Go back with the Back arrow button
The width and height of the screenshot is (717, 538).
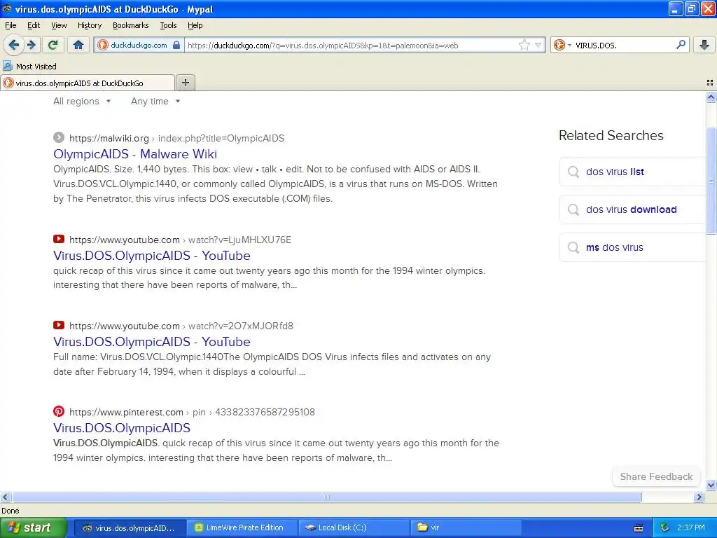pyautogui.click(x=14, y=45)
